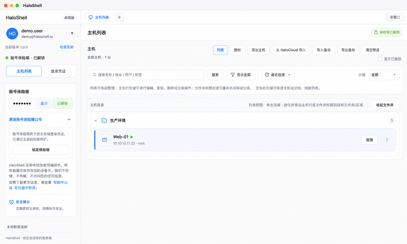Click the 主机目录 label
407x244 pixels.
point(97,105)
